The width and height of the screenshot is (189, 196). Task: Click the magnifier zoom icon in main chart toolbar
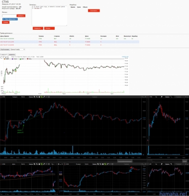(37, 97)
